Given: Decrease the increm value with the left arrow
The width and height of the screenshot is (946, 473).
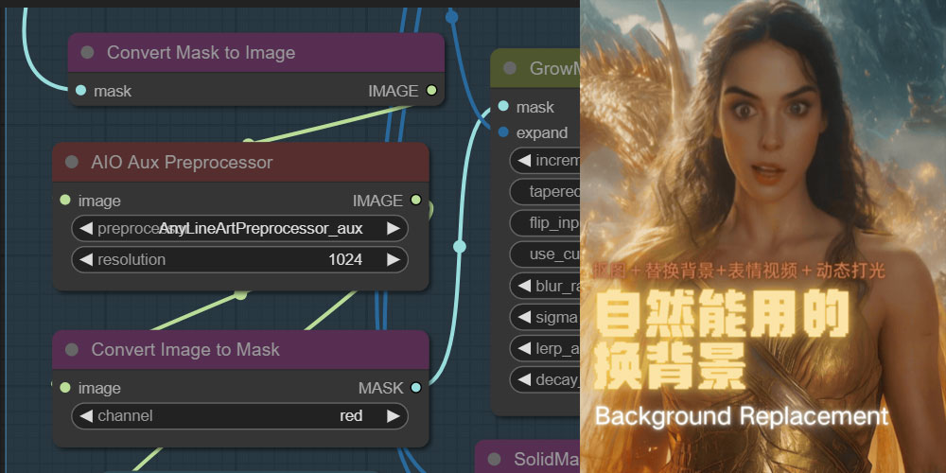Looking at the screenshot, I should pos(524,161).
